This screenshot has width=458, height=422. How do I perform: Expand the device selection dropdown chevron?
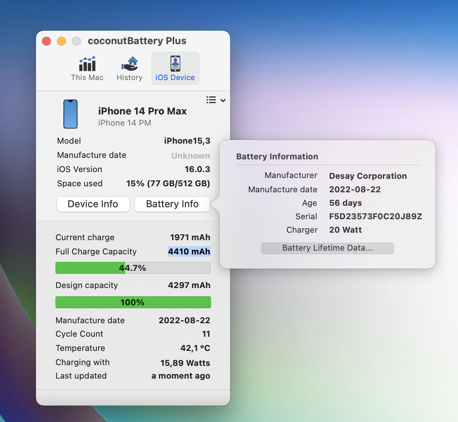pyautogui.click(x=223, y=100)
